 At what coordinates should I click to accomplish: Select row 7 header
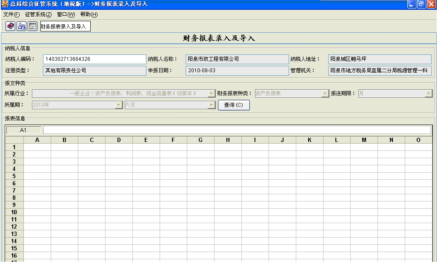click(14, 190)
